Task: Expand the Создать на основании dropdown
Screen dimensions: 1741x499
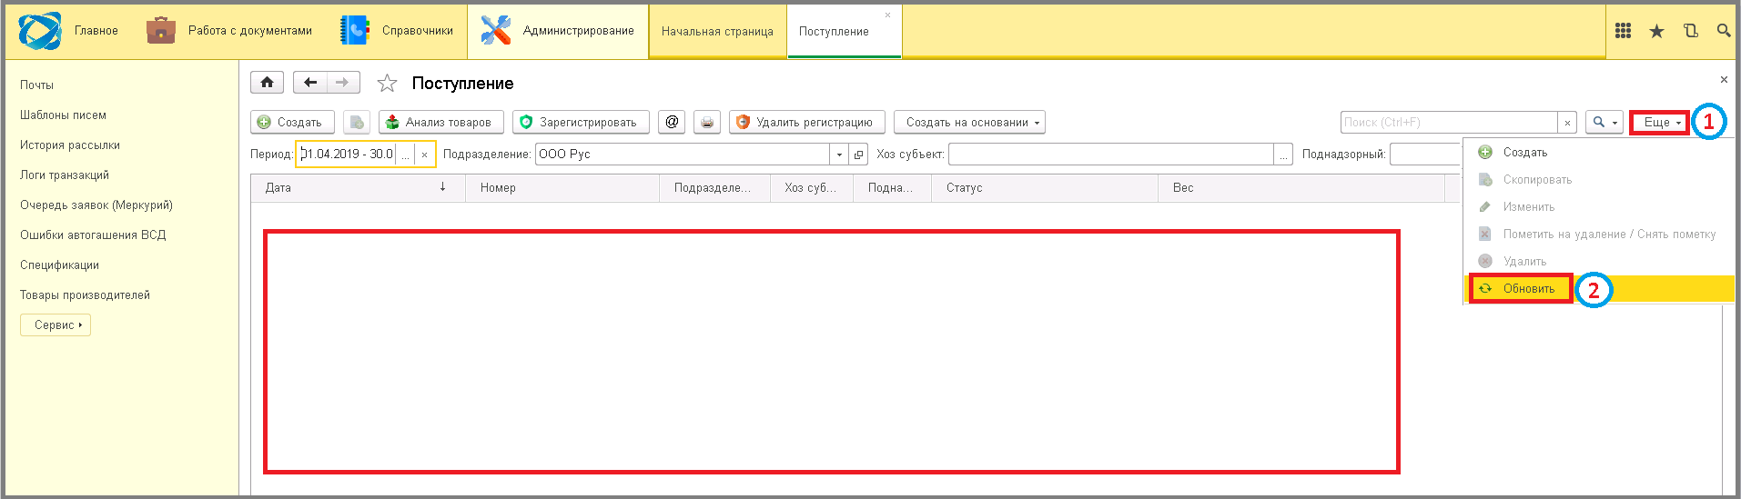Action: pos(969,122)
